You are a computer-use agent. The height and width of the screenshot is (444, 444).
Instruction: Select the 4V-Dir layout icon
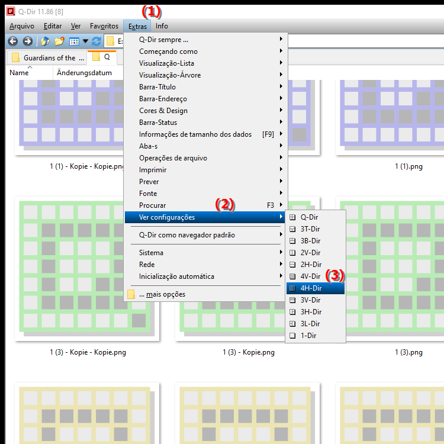(292, 276)
